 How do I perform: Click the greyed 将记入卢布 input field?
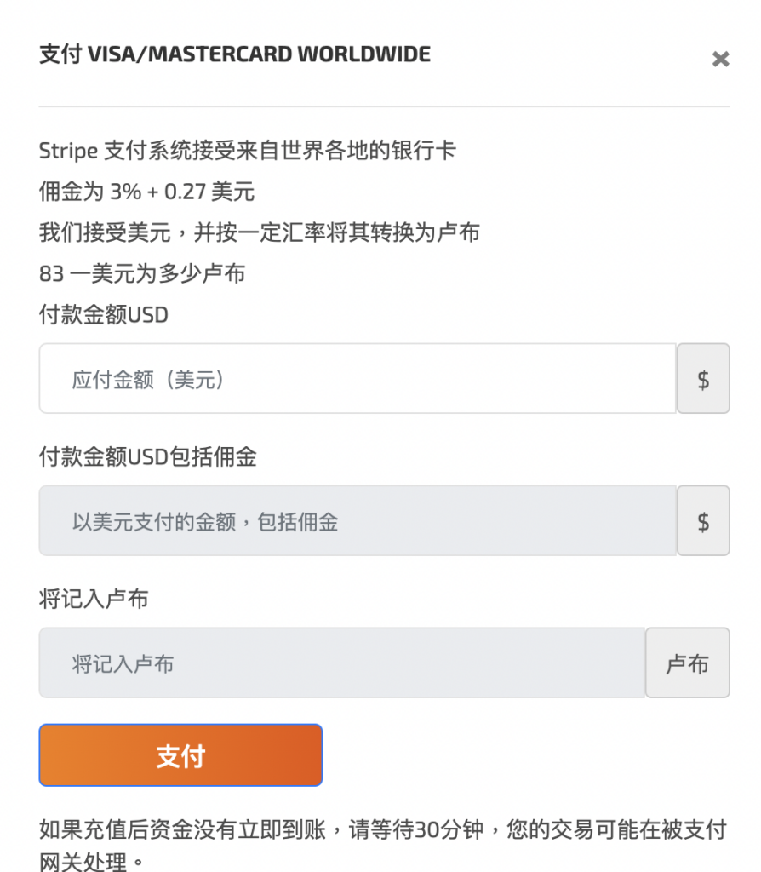(x=341, y=663)
